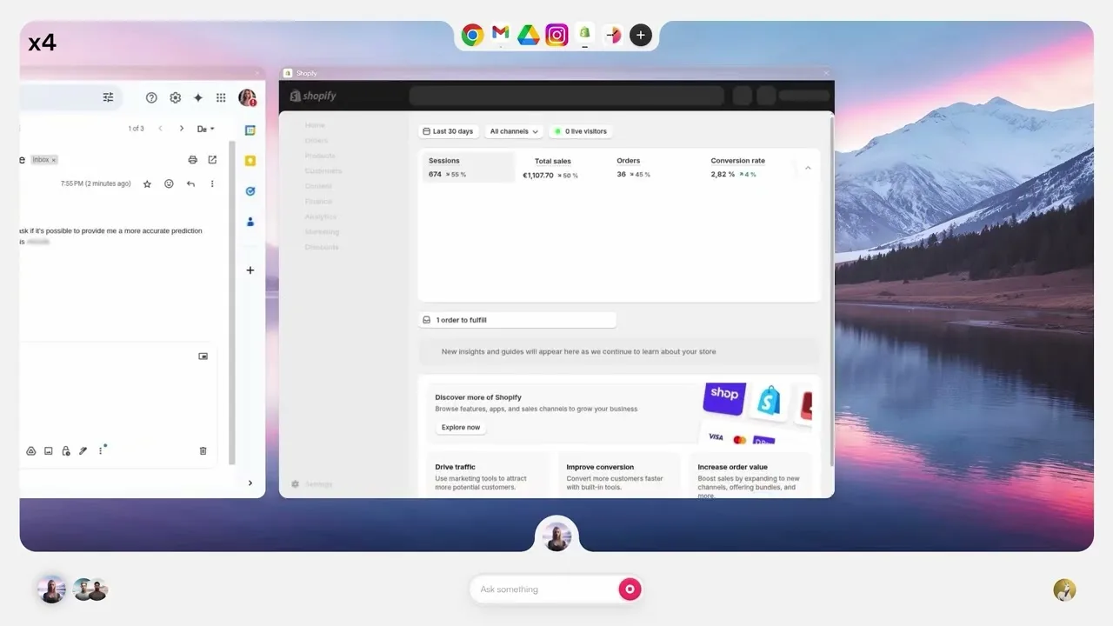Open Google Keep side panel icon
This screenshot has width=1113, height=626.
[x=250, y=161]
